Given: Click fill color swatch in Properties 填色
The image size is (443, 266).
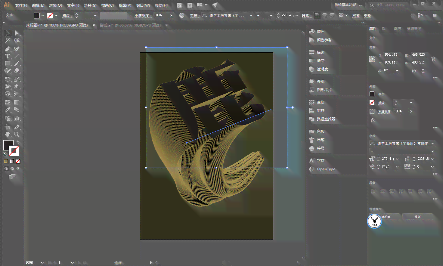Looking at the screenshot, I should click(372, 94).
